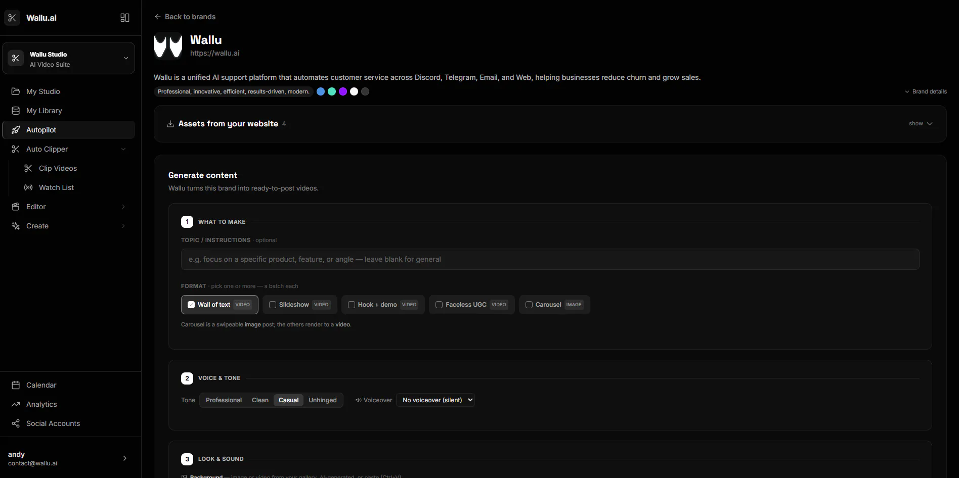Click the contact@wallu.ai email text
Image resolution: width=959 pixels, height=478 pixels.
[33, 463]
